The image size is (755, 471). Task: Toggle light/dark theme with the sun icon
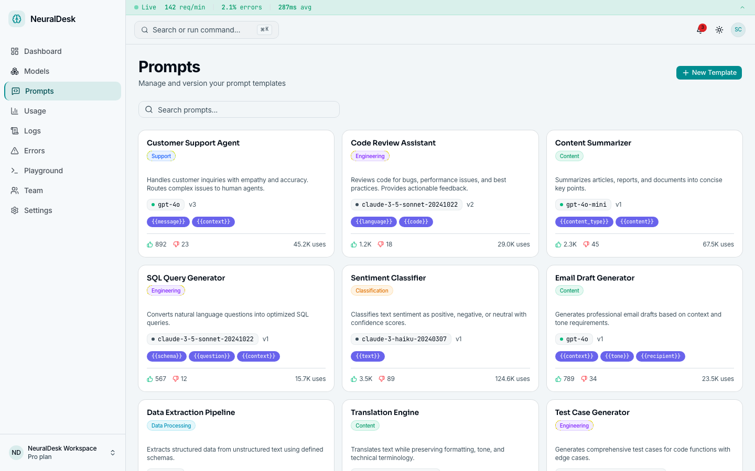click(x=719, y=30)
